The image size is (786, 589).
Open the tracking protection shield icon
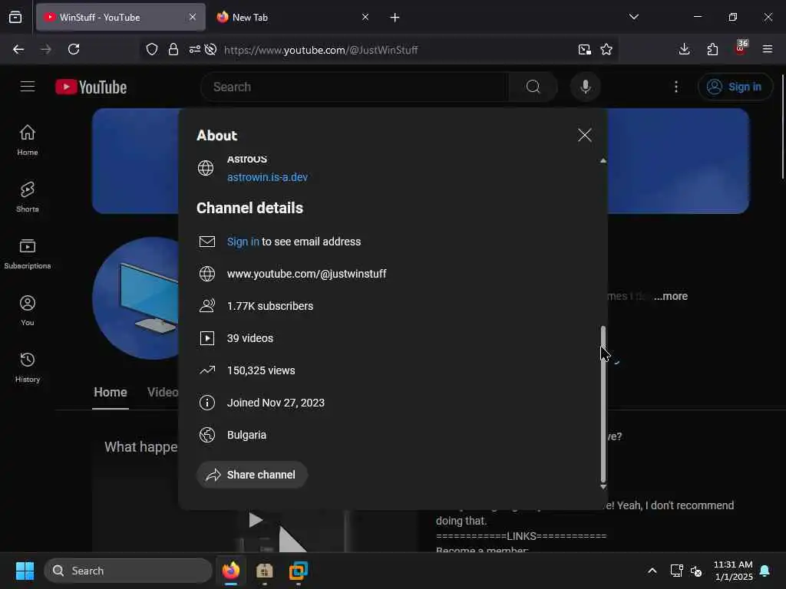tap(152, 49)
